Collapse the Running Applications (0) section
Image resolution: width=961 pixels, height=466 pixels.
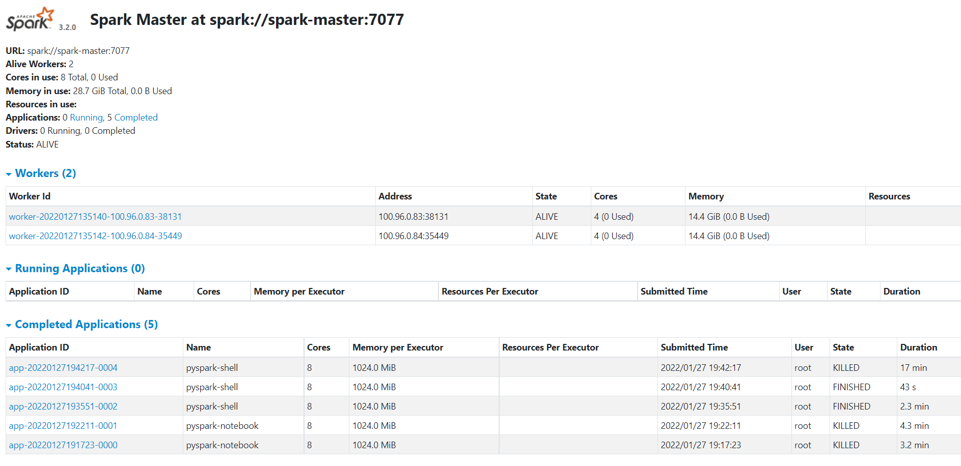tap(75, 269)
